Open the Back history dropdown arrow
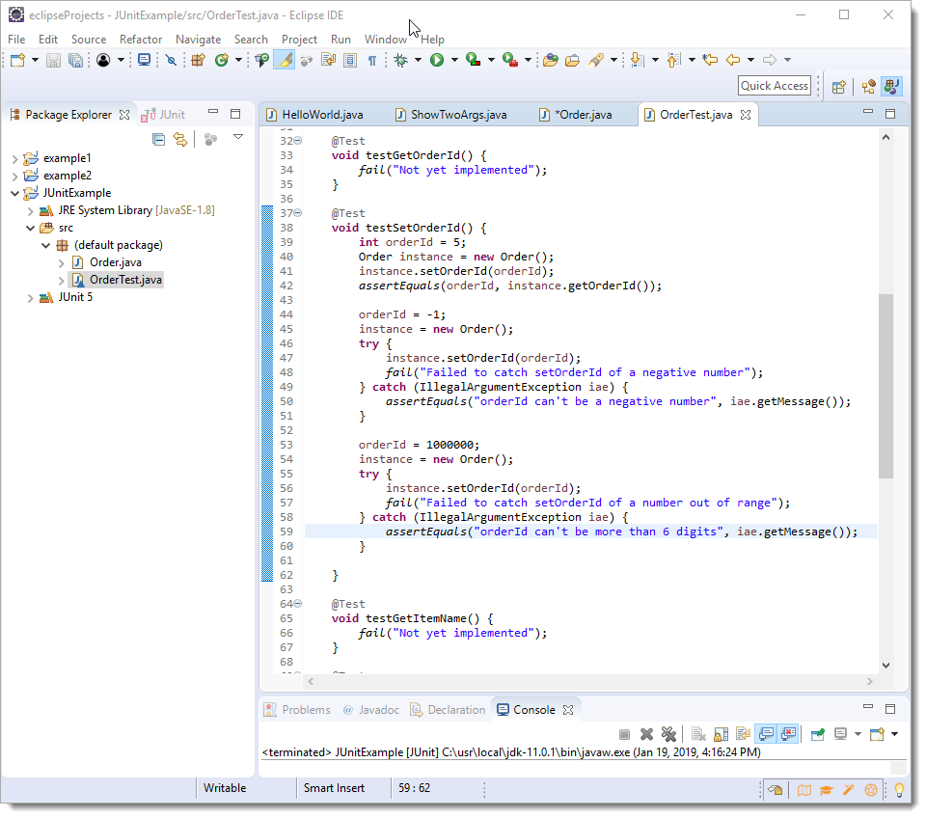Screen dimensions: 926x818 pyautogui.click(x=750, y=60)
